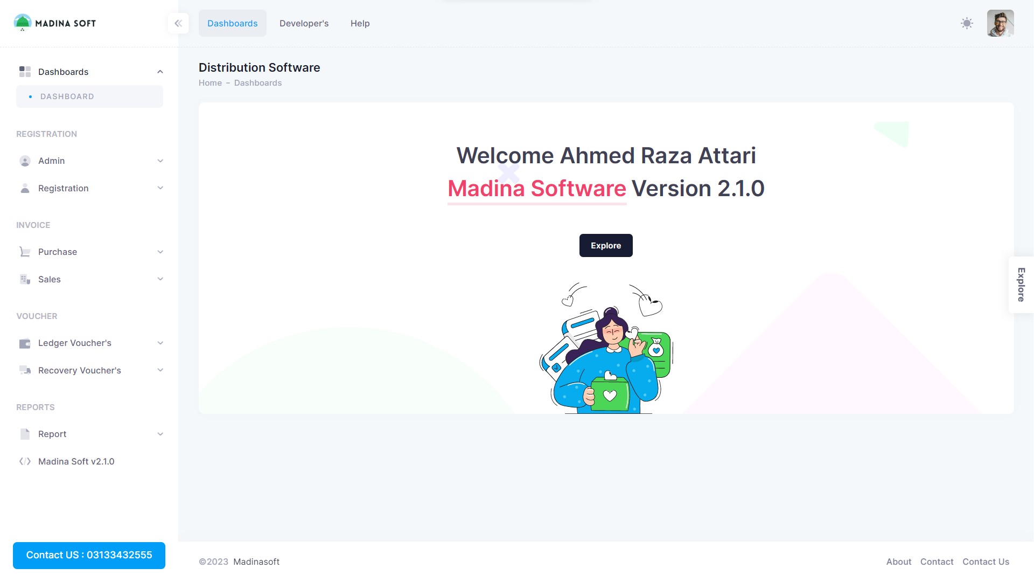Open Madina Soft v2.1.0 code item
Image resolution: width=1034 pixels, height=582 pixels.
point(75,461)
